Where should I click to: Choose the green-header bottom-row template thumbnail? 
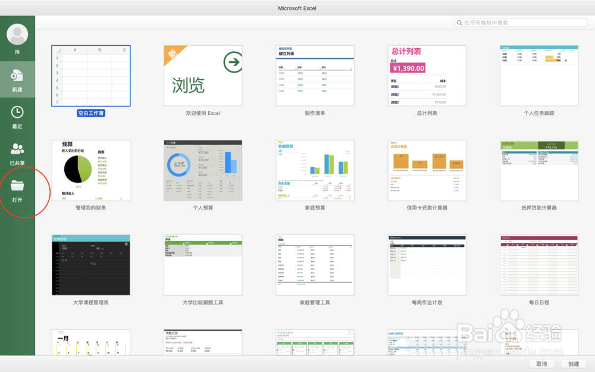coord(315,342)
